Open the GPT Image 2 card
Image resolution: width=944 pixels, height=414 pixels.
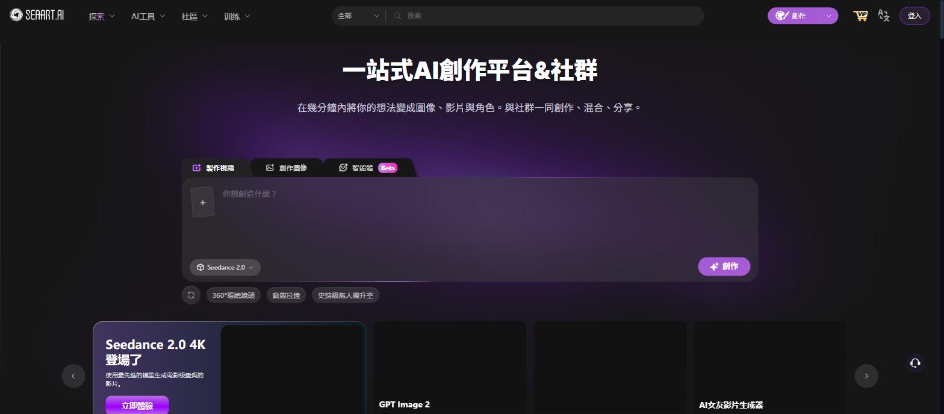[x=450, y=368]
